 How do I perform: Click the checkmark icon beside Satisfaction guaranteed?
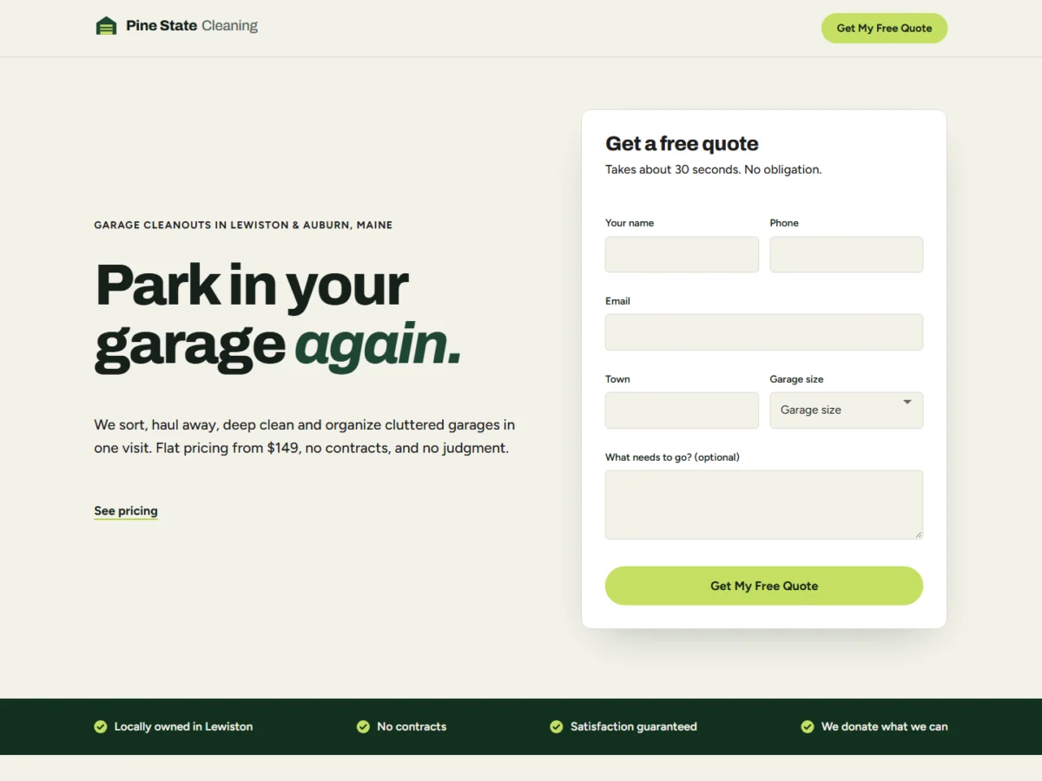[557, 726]
